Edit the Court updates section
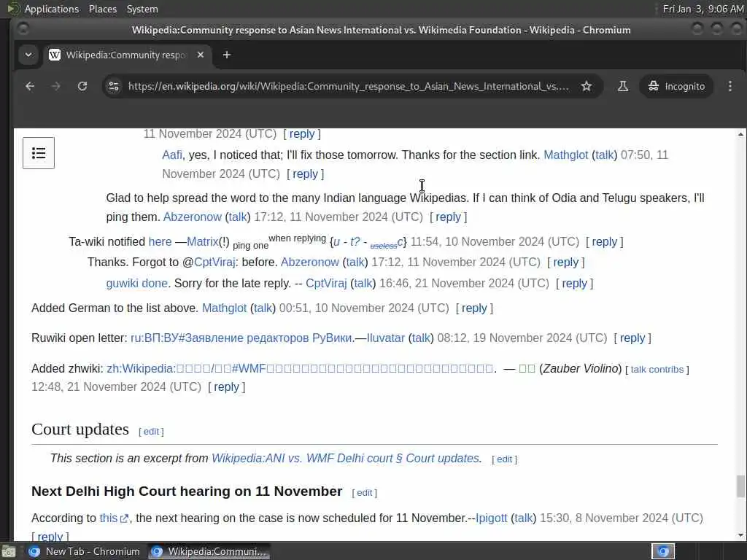747x560 pixels. [151, 431]
